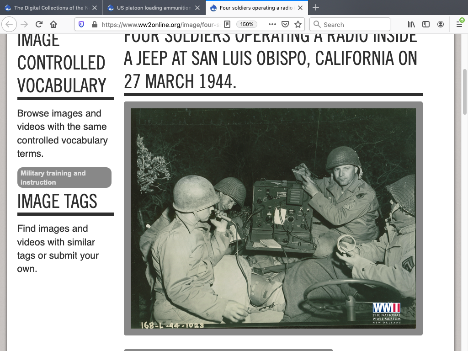Toggle the browser sidebar panel
Viewport: 468px width, 351px height.
(x=426, y=25)
